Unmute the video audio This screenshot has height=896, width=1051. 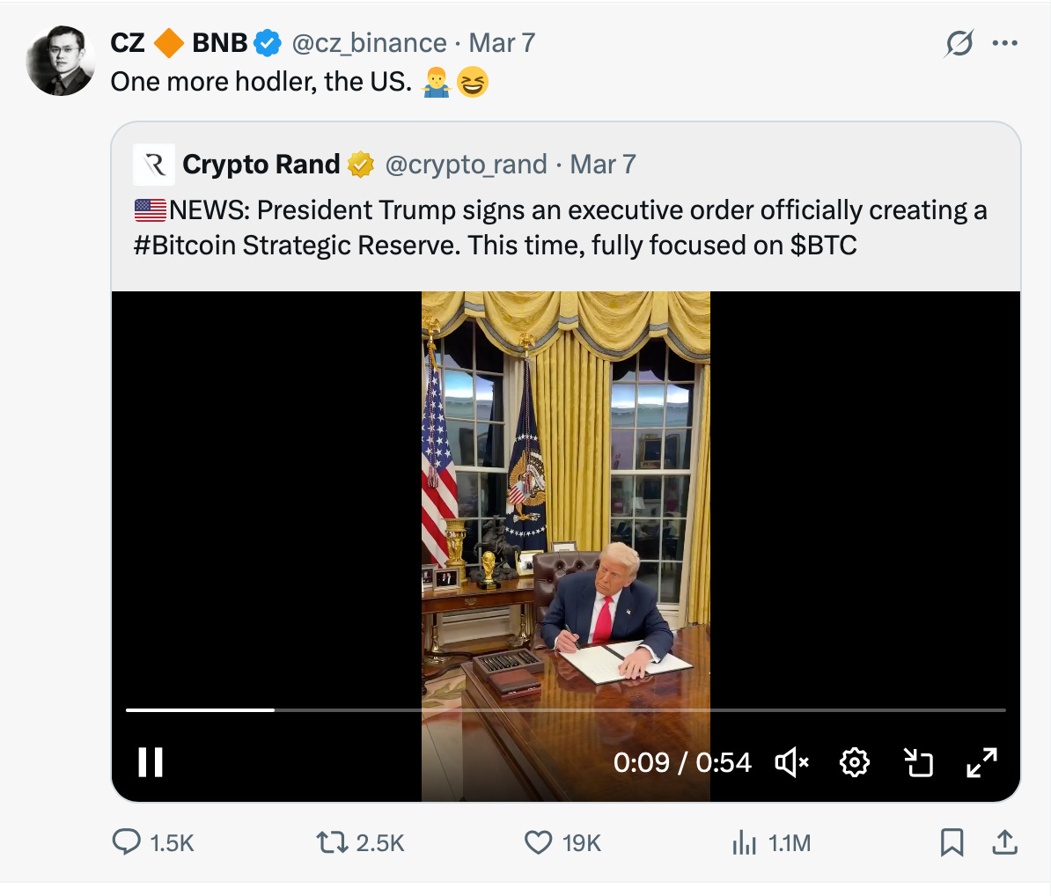coord(790,763)
